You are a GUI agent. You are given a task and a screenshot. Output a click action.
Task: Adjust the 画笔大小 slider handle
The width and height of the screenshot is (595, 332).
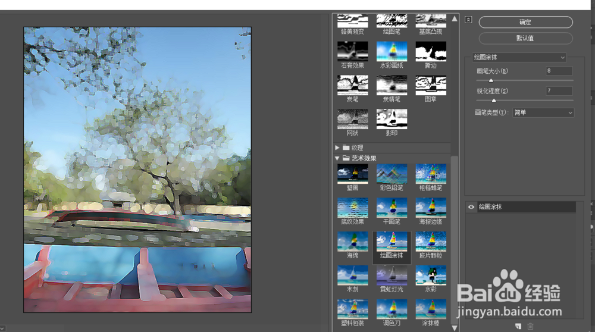(x=491, y=80)
